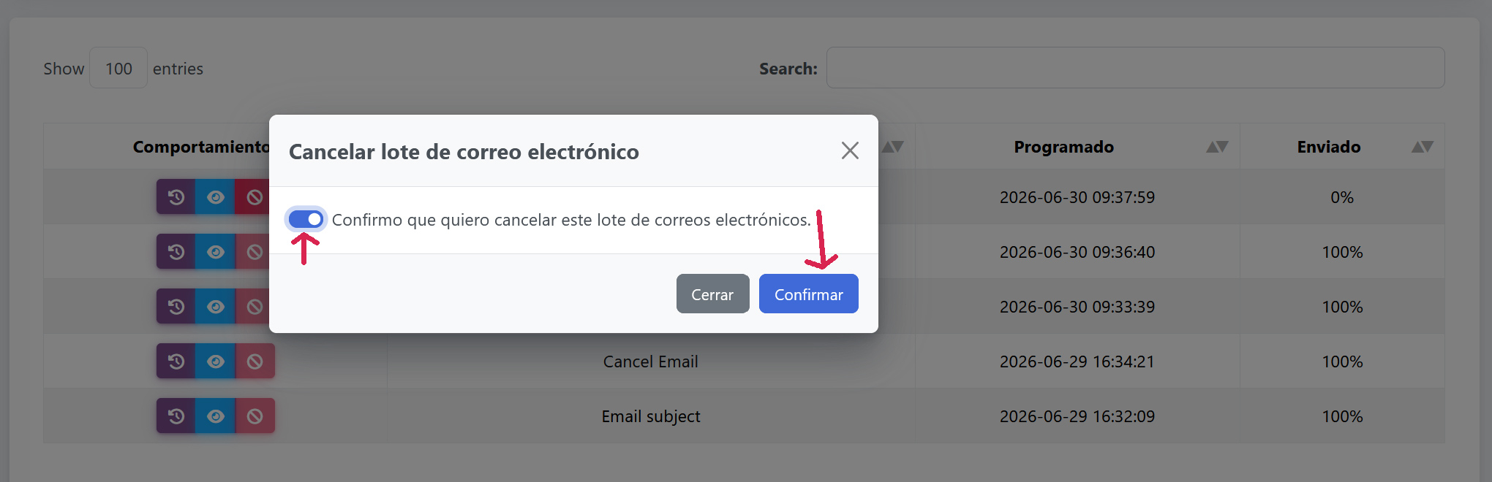View the batch scheduled at 09:36:40
This screenshot has height=482, width=1492.
click(216, 252)
